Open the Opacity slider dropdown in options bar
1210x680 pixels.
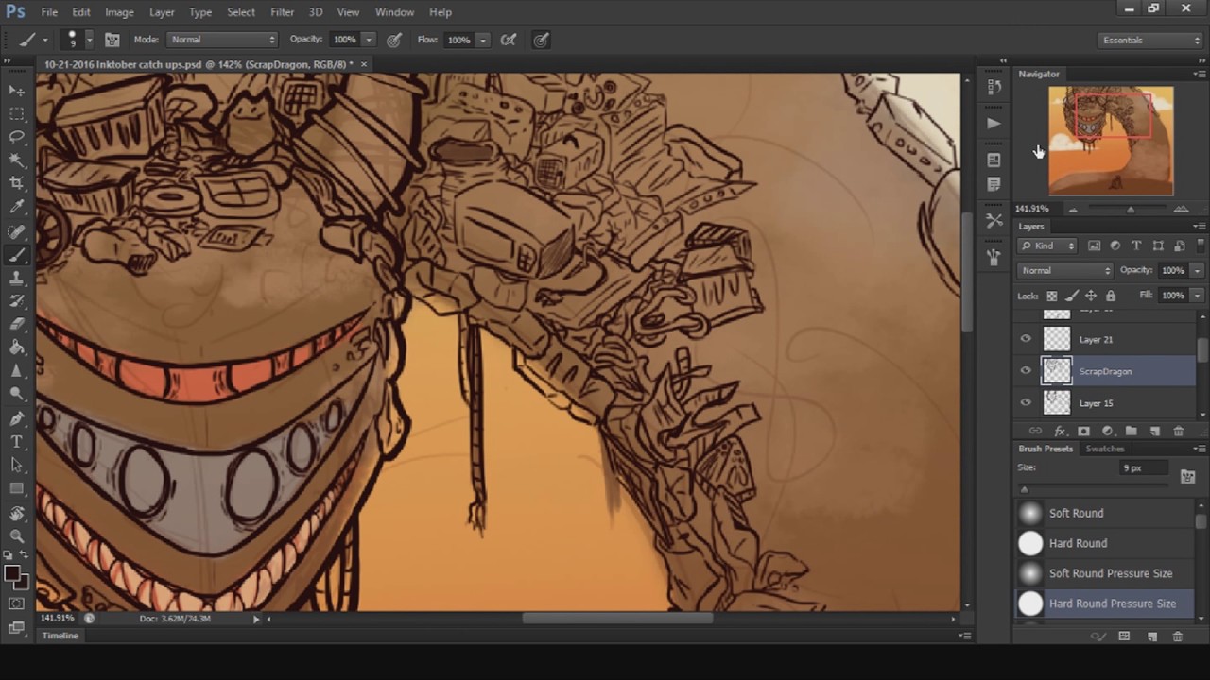[x=369, y=40]
